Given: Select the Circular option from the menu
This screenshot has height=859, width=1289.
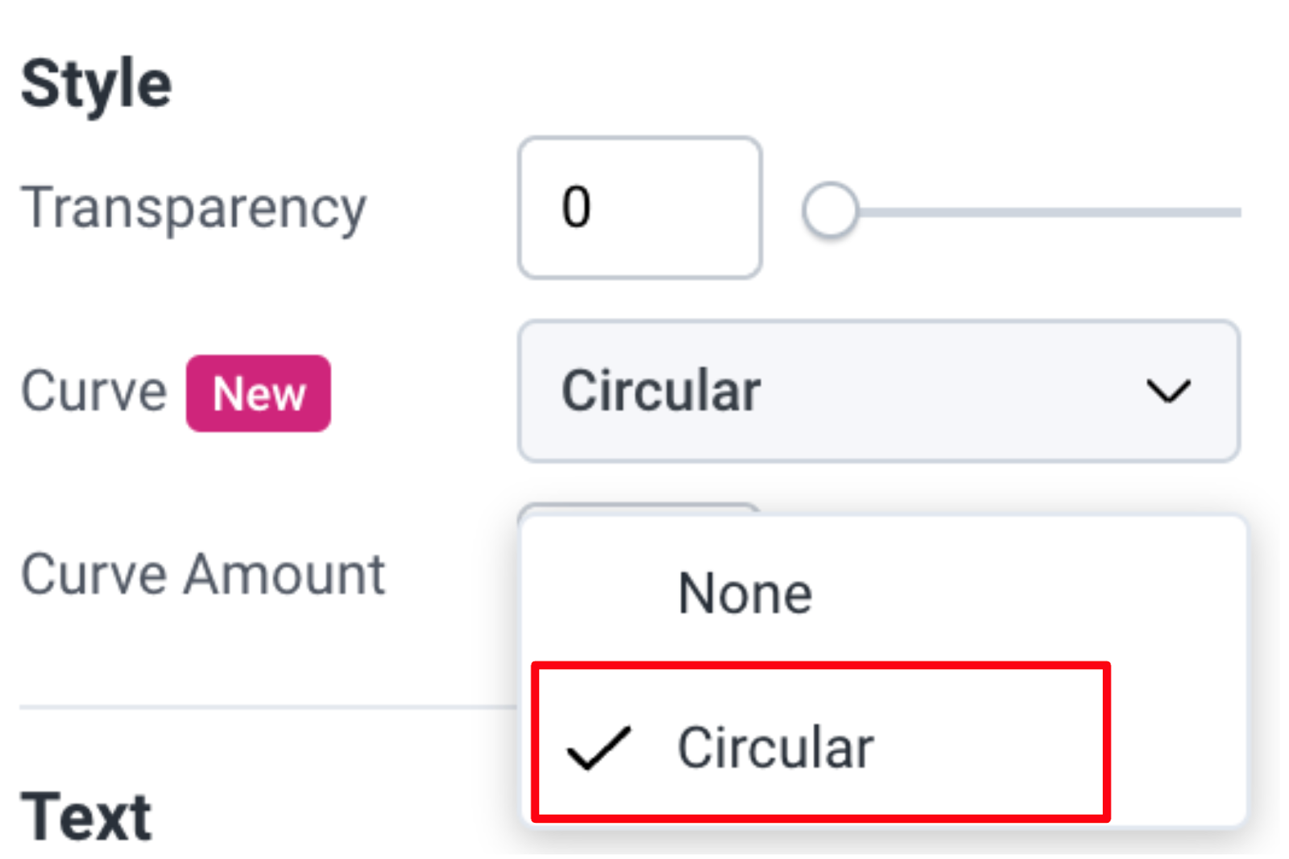Looking at the screenshot, I should (776, 747).
